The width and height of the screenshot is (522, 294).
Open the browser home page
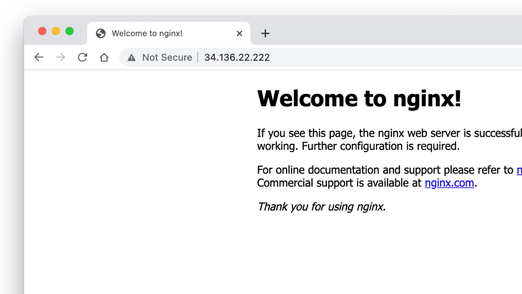click(104, 57)
